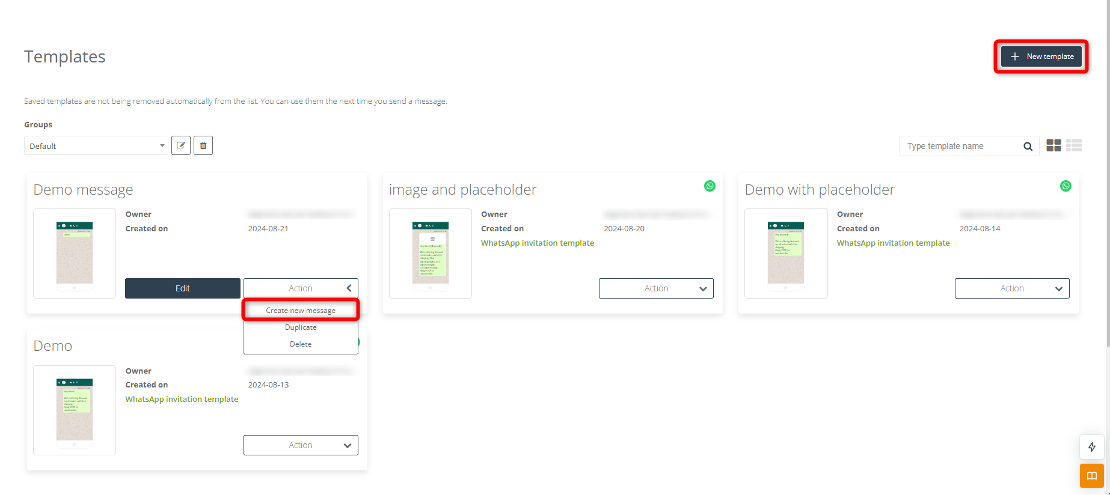
Task: Click the page vertical scrollbar
Action: [1108, 173]
